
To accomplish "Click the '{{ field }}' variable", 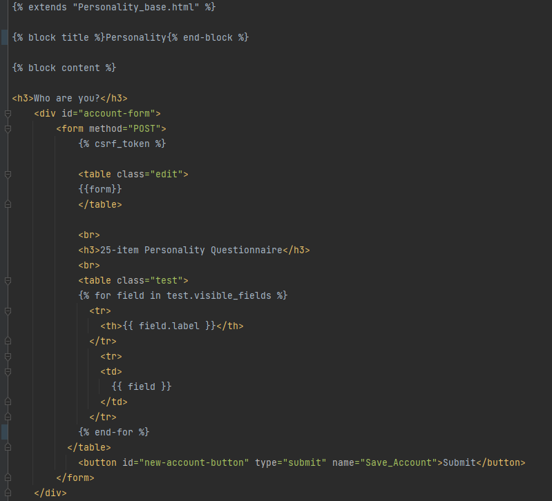I will coord(142,386).
